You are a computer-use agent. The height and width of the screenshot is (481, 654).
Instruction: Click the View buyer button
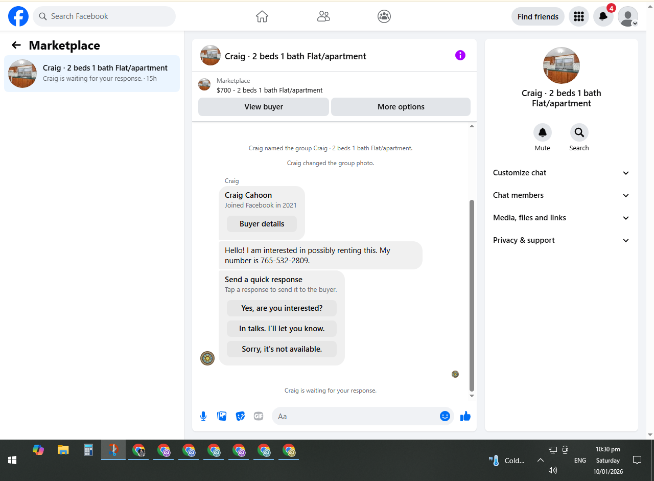click(x=264, y=107)
